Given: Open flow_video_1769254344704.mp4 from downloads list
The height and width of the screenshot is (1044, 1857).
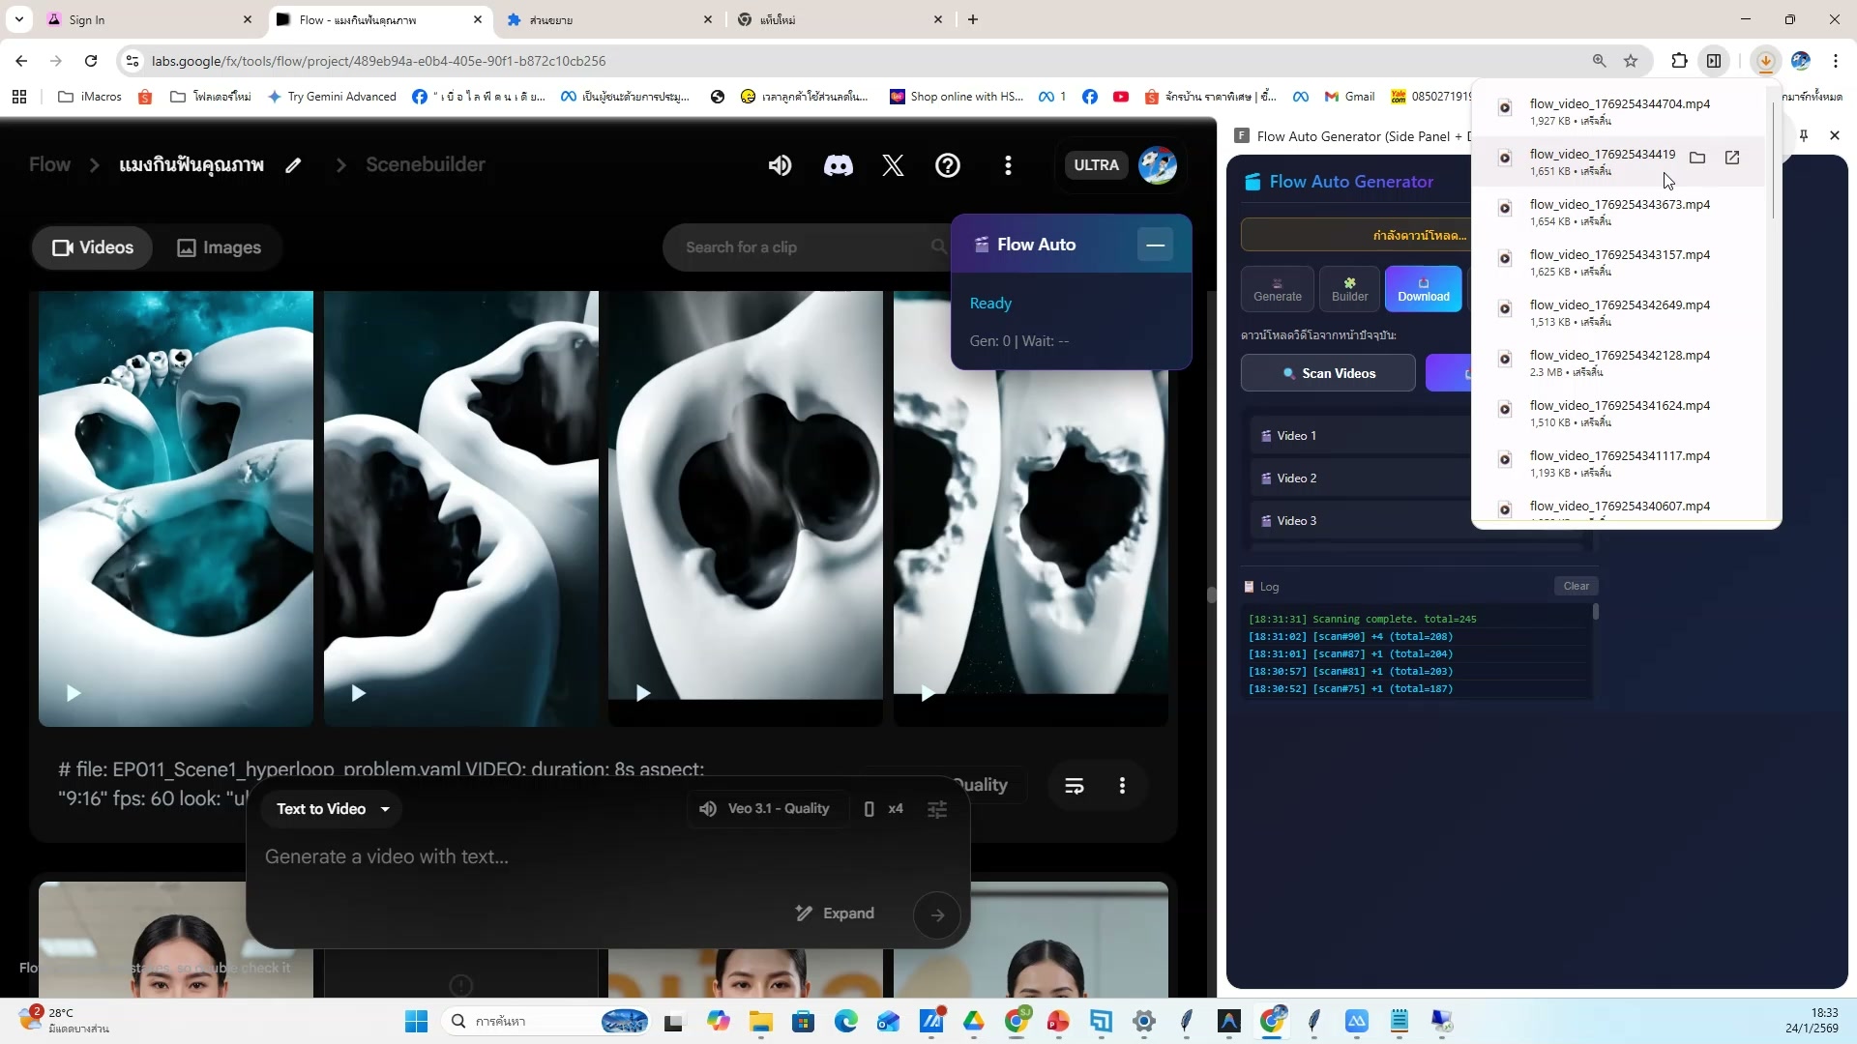Looking at the screenshot, I should click(x=1618, y=103).
